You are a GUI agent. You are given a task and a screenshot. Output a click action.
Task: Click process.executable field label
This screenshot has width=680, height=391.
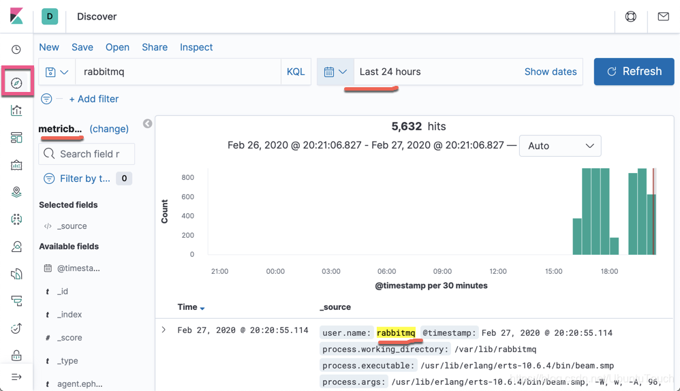(369, 365)
